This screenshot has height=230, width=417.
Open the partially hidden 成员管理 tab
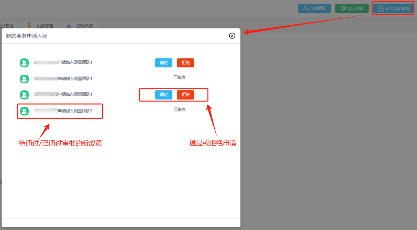tap(7, 26)
